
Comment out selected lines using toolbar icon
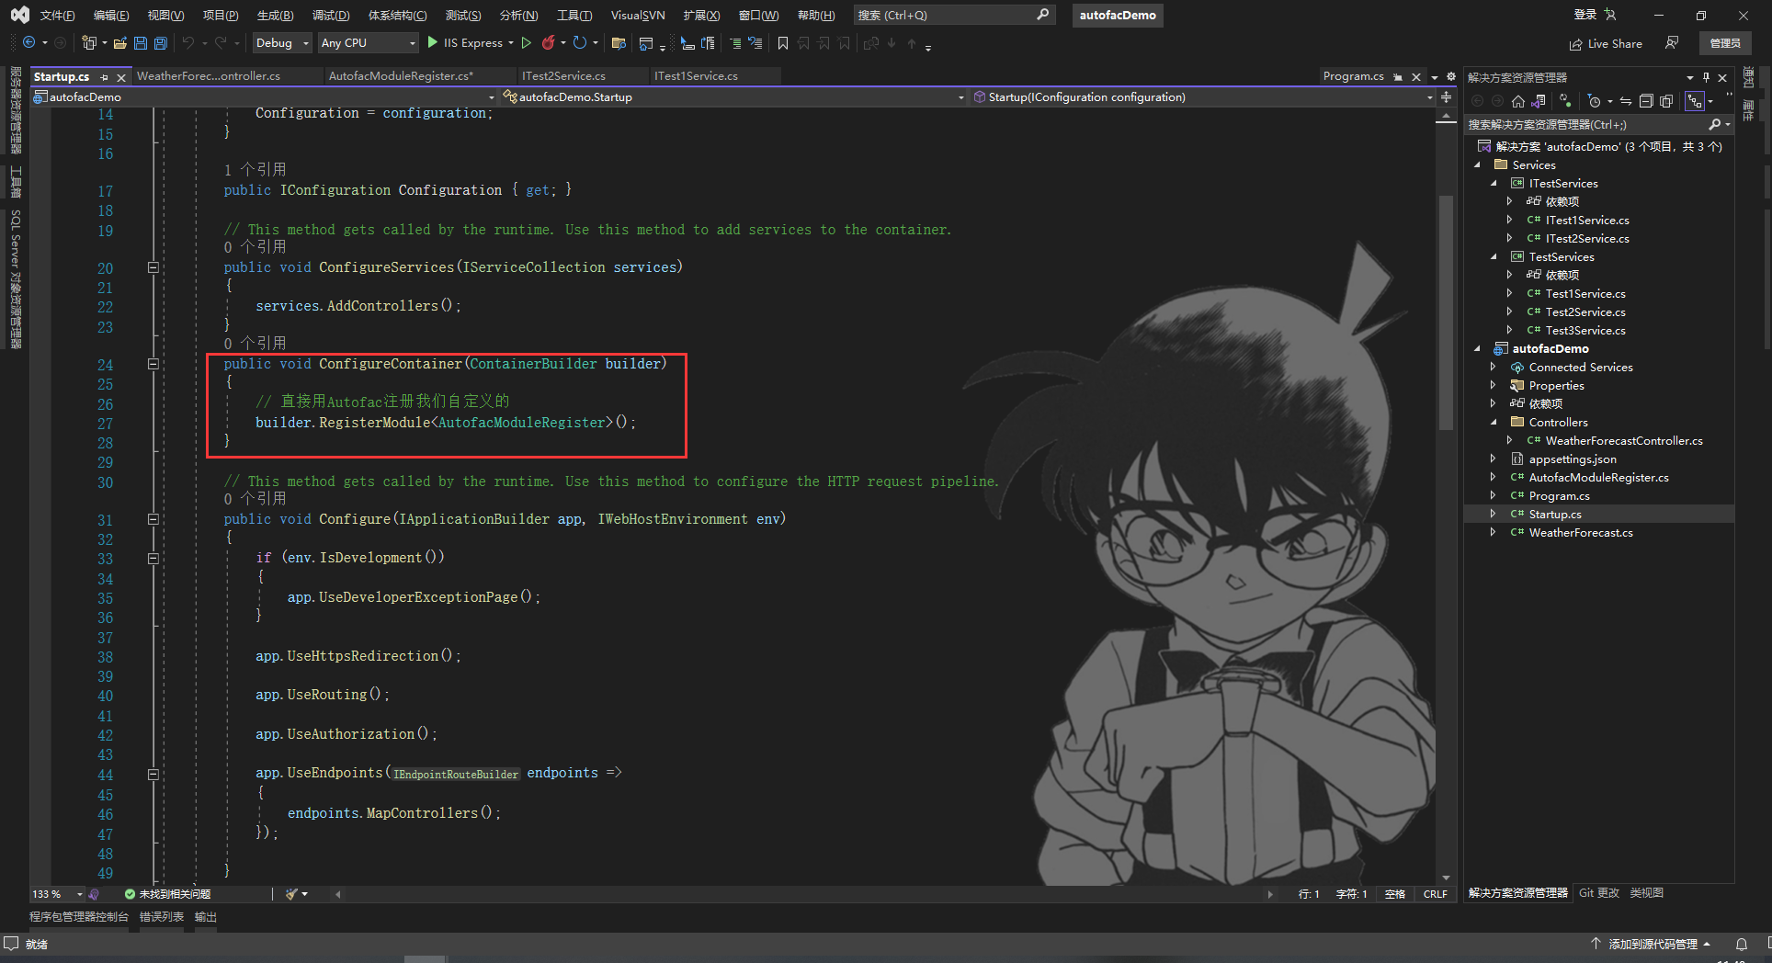point(734,43)
